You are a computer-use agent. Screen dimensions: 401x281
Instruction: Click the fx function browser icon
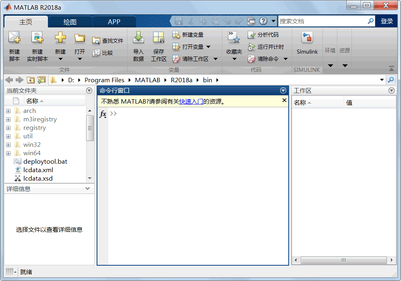(x=103, y=114)
